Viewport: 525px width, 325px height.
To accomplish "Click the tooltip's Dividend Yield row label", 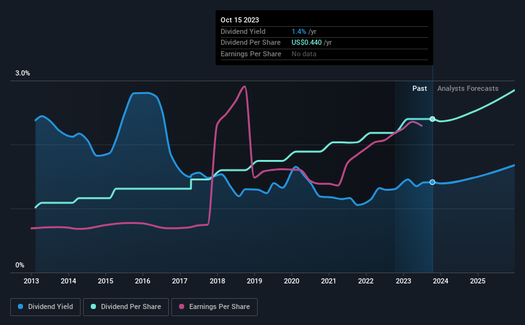I will click(x=243, y=31).
